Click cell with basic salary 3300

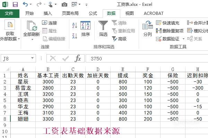click(48, 119)
